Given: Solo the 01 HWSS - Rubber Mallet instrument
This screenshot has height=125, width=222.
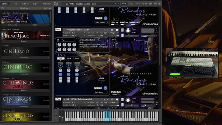Looking at the screenshot, I should coord(122,99).
